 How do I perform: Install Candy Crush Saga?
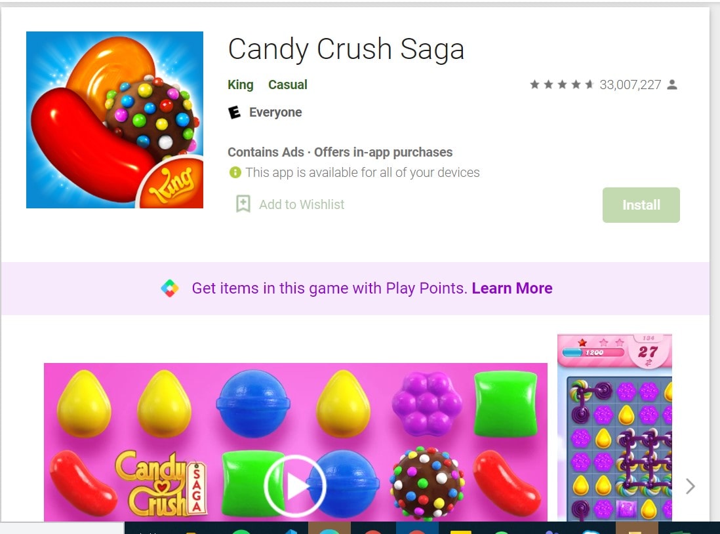click(641, 205)
